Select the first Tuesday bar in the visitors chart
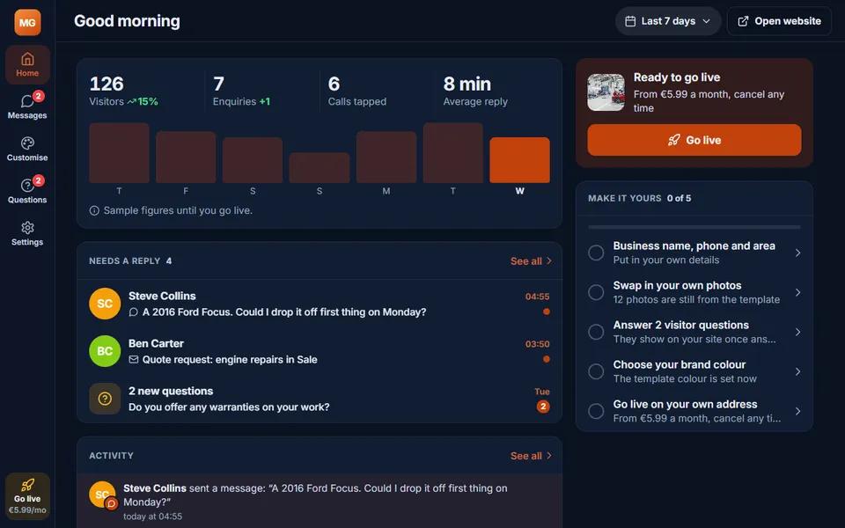This screenshot has height=528, width=845. coord(119,153)
